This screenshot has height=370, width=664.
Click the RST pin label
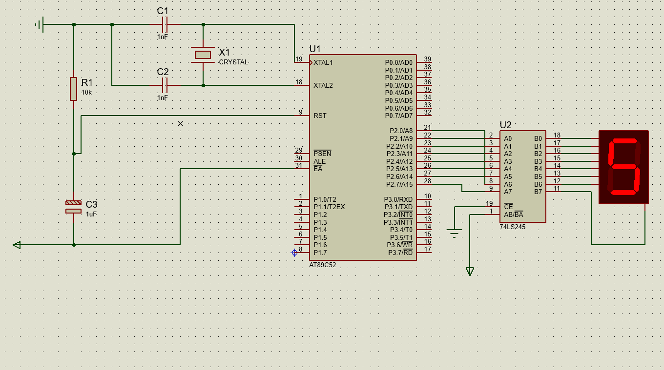[320, 116]
